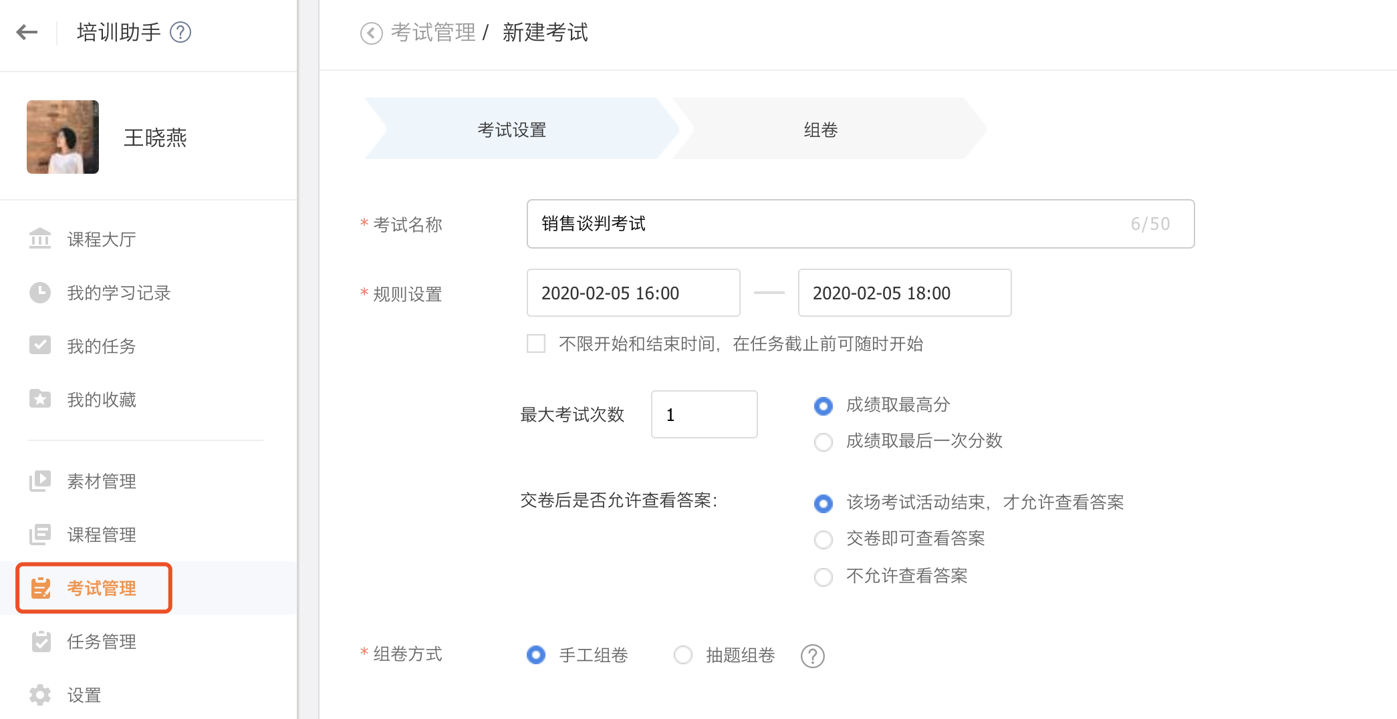This screenshot has height=719, width=1397.
Task: Click the 素材管理 media icon
Action: tap(40, 481)
